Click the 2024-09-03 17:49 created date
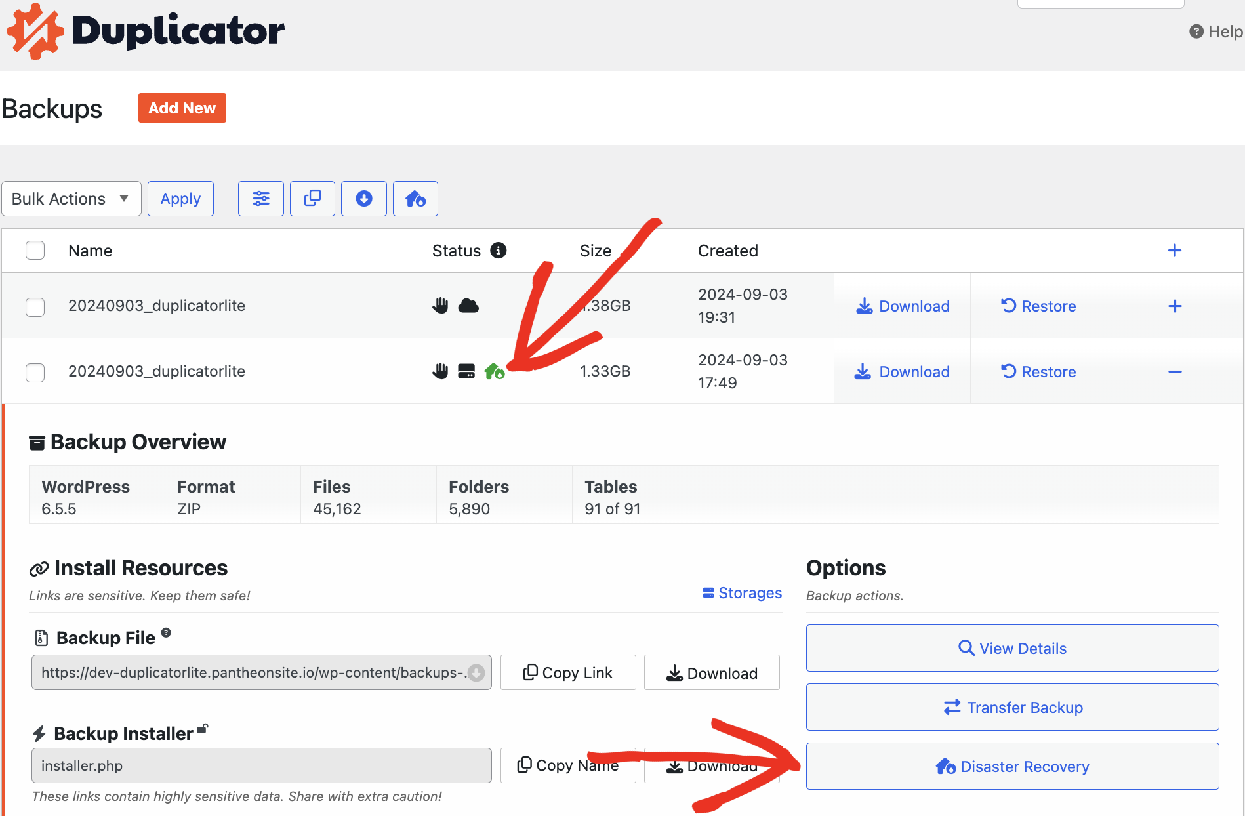This screenshot has width=1245, height=816. pos(743,371)
